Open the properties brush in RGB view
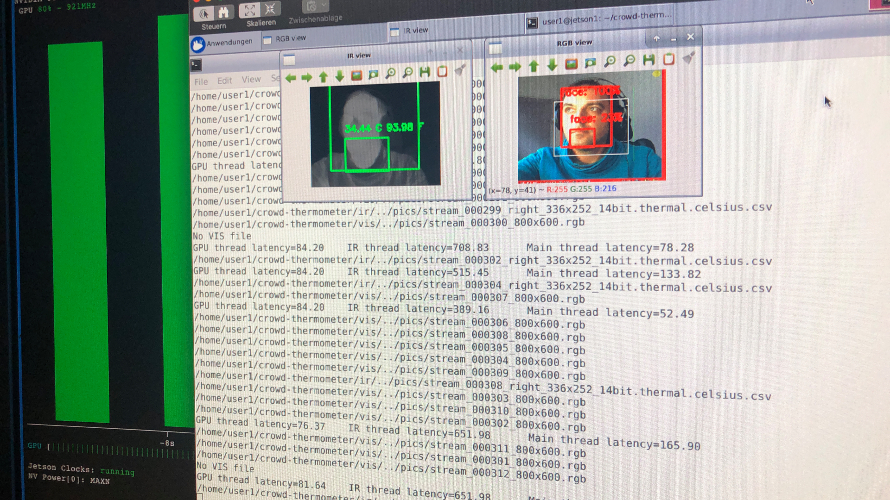 point(689,57)
